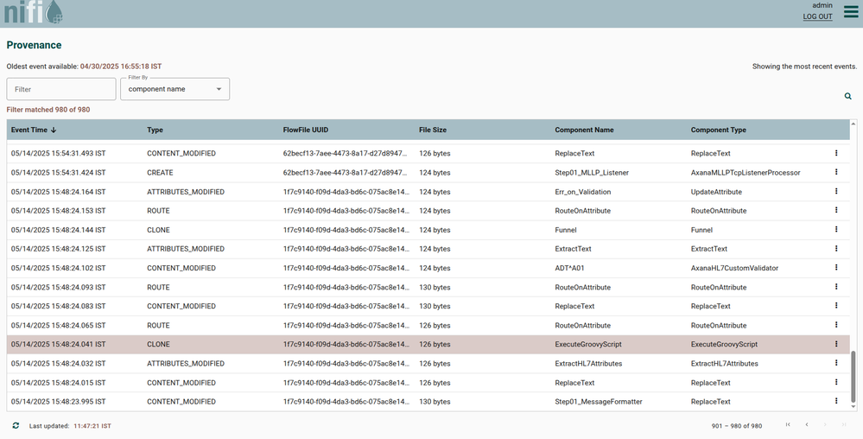Image resolution: width=863 pixels, height=439 pixels.
Task: Sort by Event Time column header
Action: click(34, 130)
